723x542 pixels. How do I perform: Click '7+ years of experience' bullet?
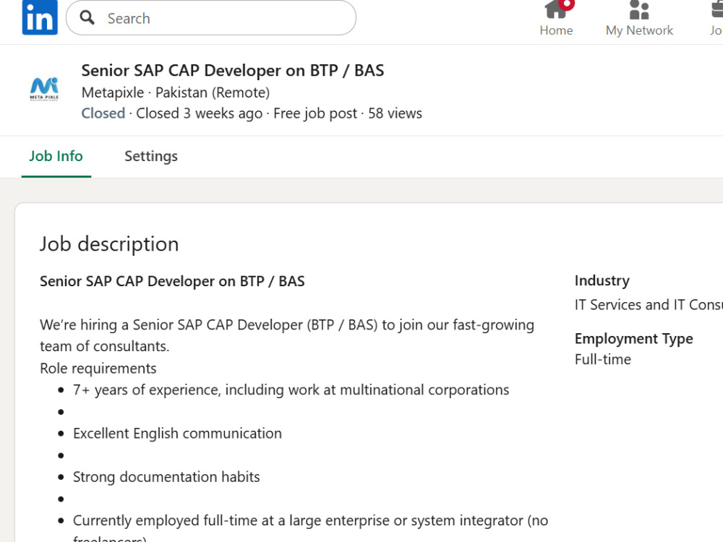coord(291,390)
